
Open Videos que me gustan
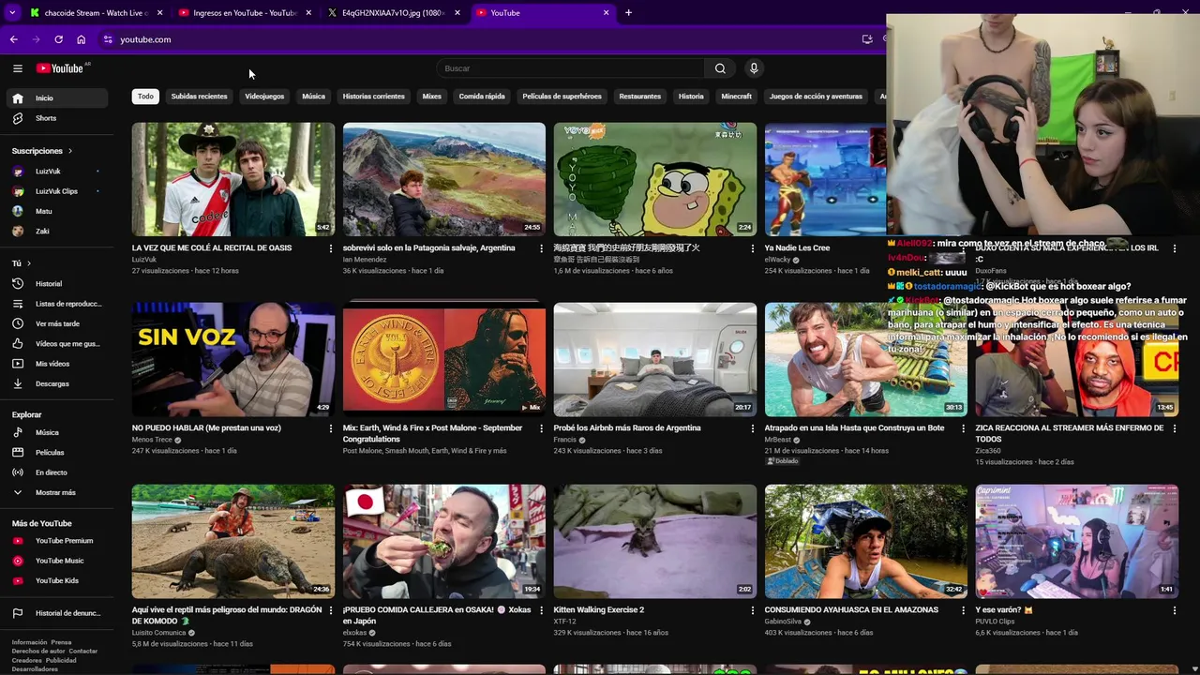pyautogui.click(x=58, y=344)
